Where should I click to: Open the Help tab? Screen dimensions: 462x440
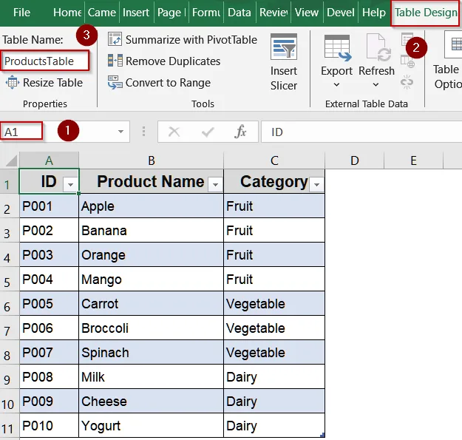(373, 13)
